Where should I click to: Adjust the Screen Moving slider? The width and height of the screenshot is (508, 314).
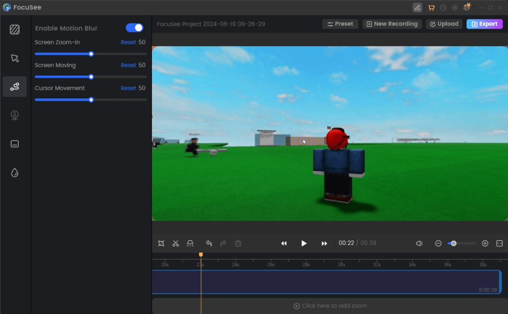click(x=91, y=77)
